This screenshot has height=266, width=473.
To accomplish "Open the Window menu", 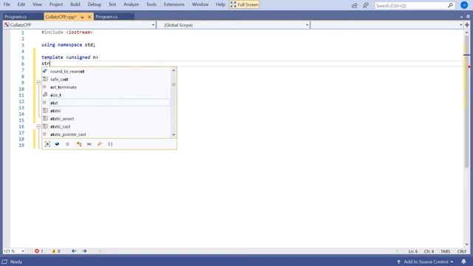I will tap(200, 4).
